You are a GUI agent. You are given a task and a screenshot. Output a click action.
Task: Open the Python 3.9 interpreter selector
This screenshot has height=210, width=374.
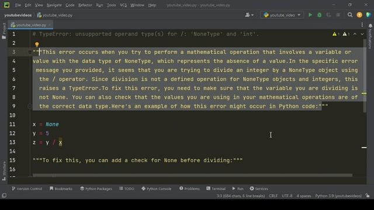338,196
